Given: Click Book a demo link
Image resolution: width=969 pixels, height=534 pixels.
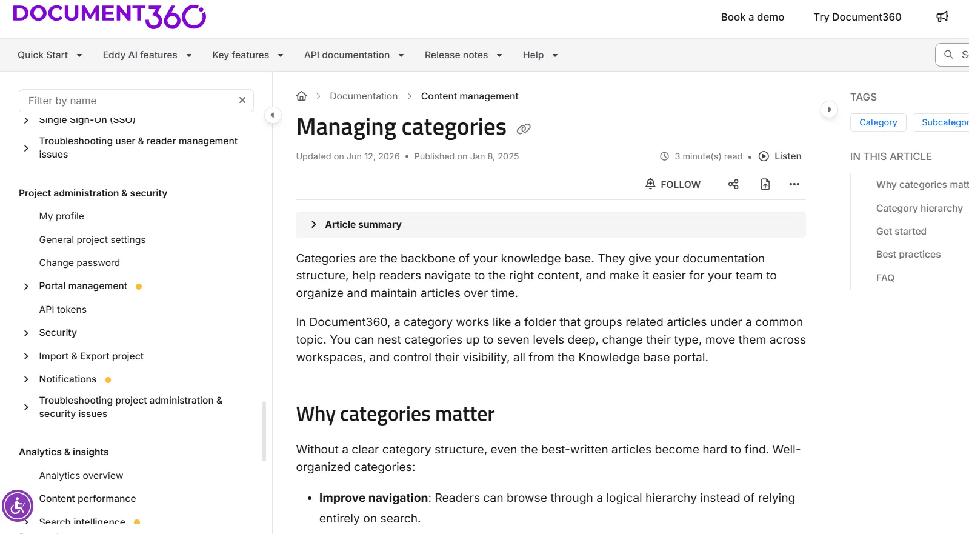Looking at the screenshot, I should point(752,17).
